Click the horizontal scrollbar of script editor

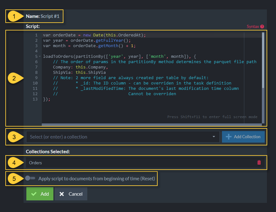(x=152, y=125)
